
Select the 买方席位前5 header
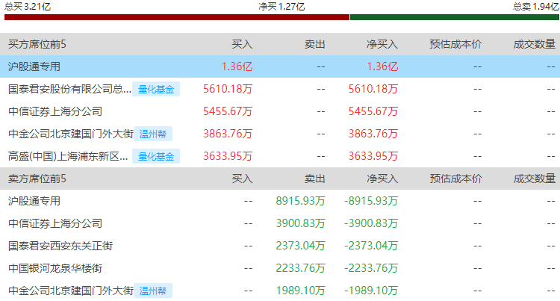pyautogui.click(x=37, y=44)
